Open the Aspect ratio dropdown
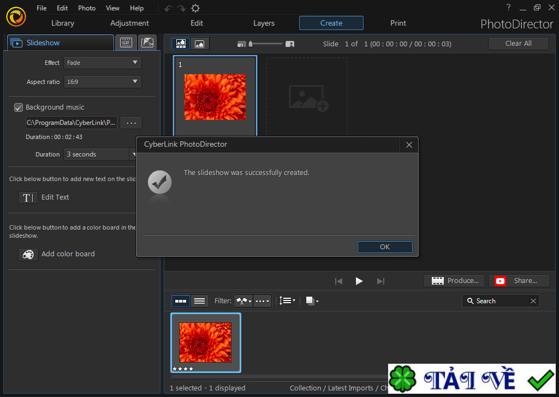The height and width of the screenshot is (397, 559). point(102,82)
